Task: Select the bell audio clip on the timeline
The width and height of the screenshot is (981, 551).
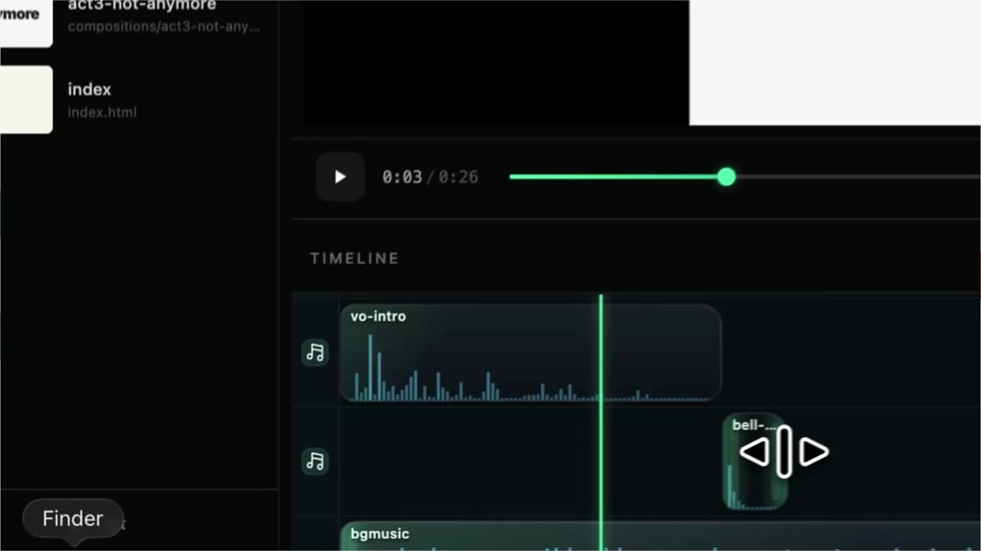Action: pos(755,461)
